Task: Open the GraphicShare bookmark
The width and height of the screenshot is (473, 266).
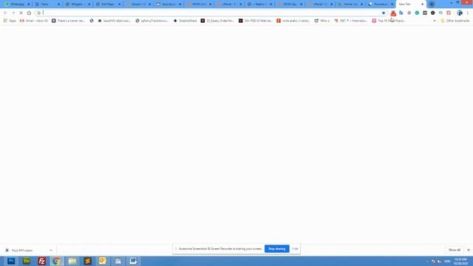Action: [x=185, y=21]
